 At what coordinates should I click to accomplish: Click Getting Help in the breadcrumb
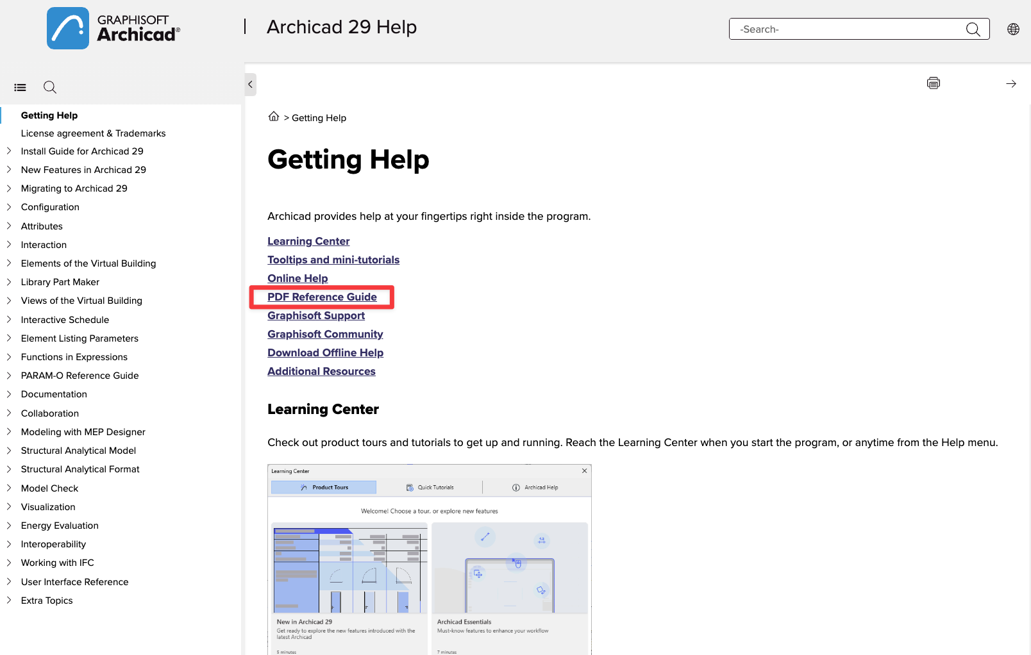tap(319, 118)
